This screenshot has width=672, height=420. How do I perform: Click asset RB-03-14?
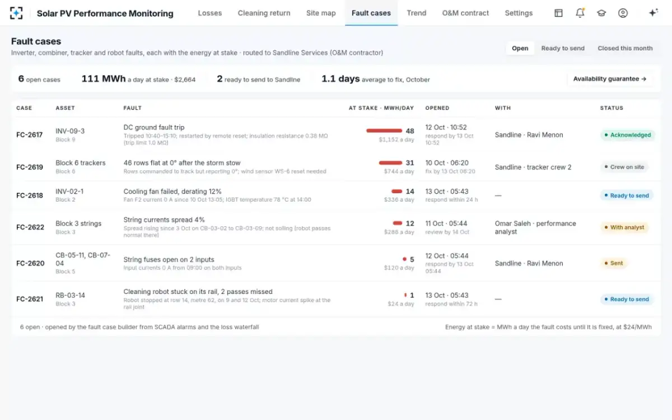pos(70,295)
